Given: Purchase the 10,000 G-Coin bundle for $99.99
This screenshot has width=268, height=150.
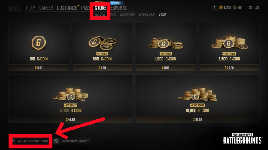Looking at the screenshot, I should click(x=197, y=99).
